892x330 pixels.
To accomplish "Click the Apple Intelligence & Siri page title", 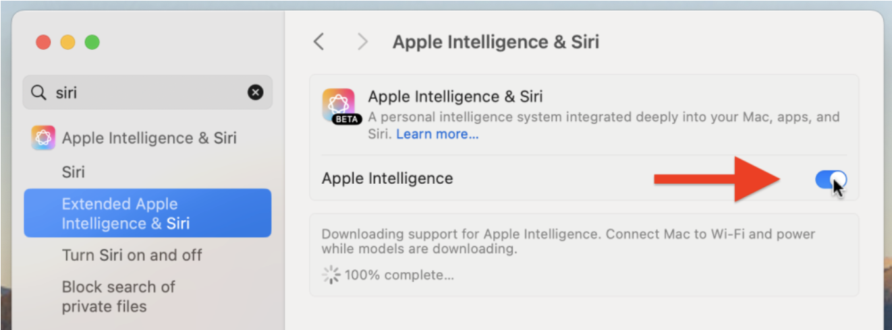I will [496, 42].
